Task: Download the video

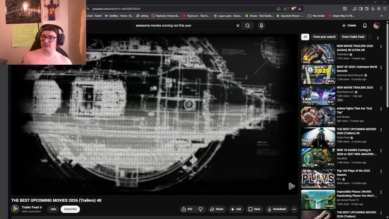Action: pyautogui.click(x=277, y=209)
